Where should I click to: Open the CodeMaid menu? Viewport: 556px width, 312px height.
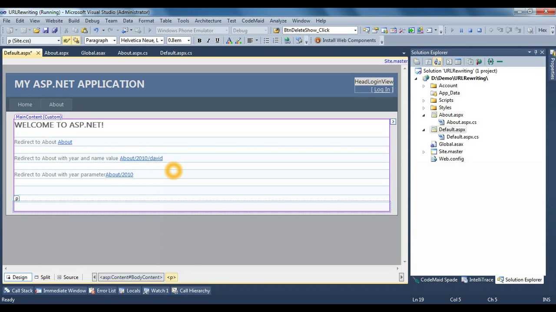253,21
